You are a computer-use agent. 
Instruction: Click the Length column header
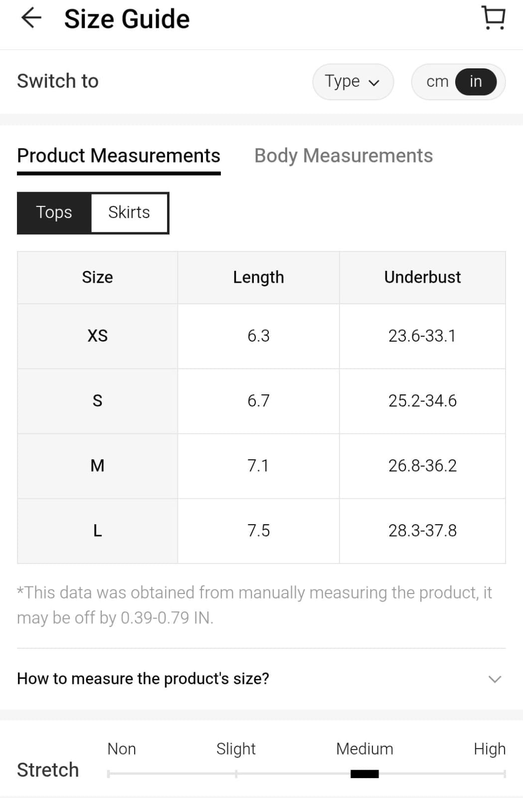pyautogui.click(x=258, y=277)
